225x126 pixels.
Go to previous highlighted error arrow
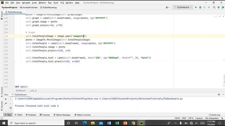pos(220,16)
